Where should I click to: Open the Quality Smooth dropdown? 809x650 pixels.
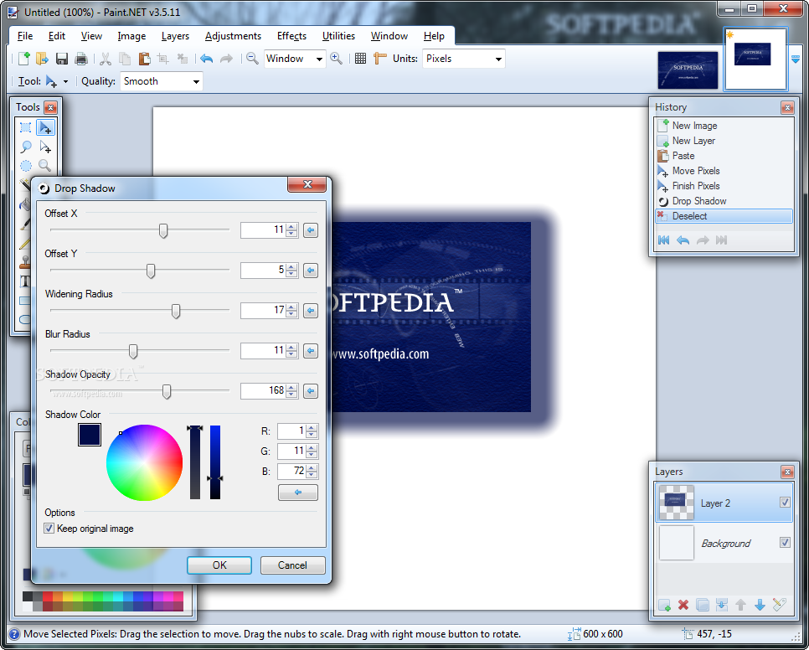click(x=196, y=81)
